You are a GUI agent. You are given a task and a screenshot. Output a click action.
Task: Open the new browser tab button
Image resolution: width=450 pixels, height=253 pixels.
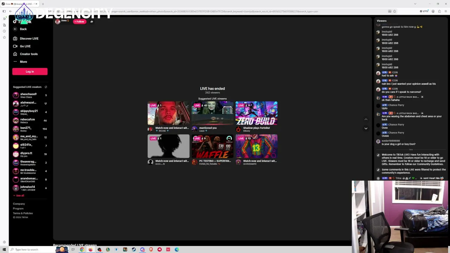(43, 4)
